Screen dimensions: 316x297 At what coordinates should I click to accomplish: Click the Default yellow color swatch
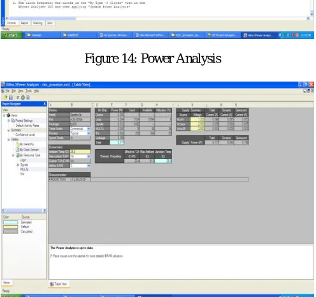[x=11, y=227]
